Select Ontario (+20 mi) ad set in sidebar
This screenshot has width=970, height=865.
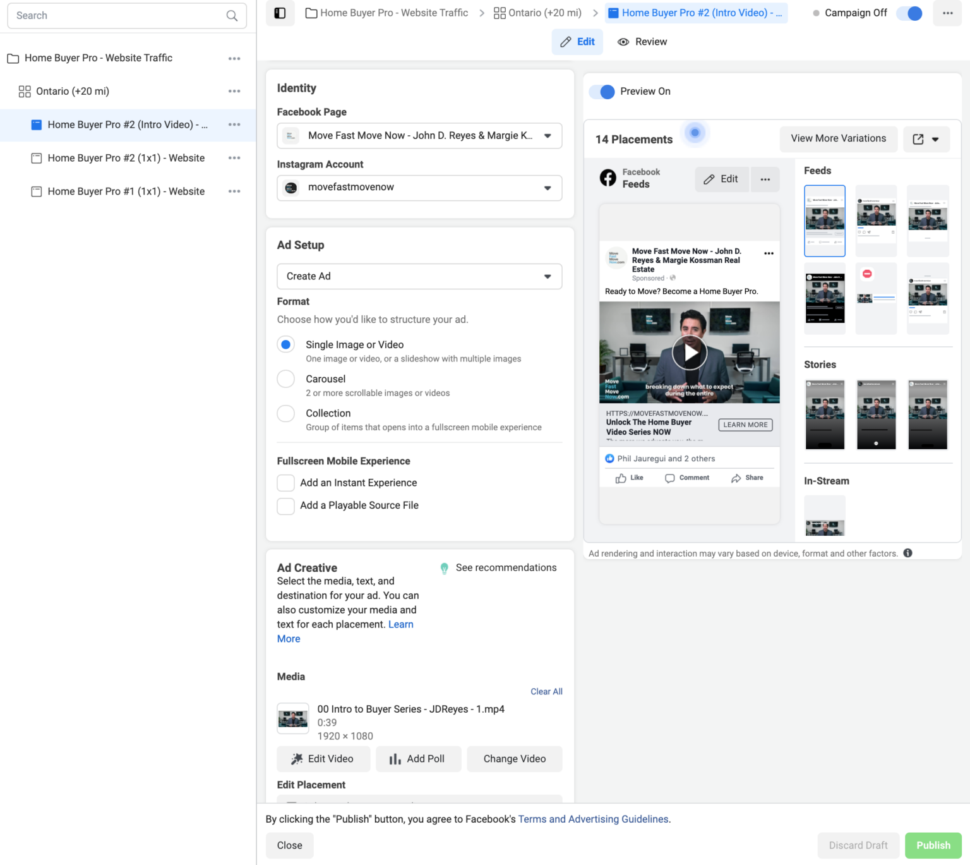(73, 91)
